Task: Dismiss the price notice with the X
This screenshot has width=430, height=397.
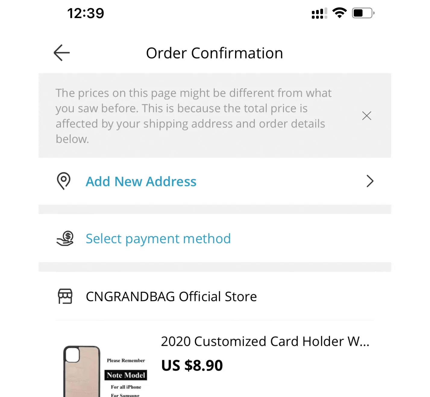Action: pos(366,116)
